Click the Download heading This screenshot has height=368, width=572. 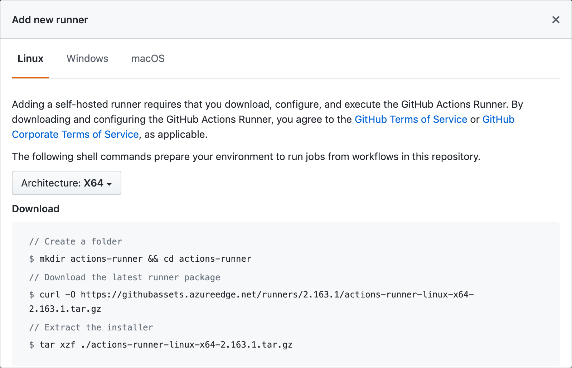pos(36,209)
